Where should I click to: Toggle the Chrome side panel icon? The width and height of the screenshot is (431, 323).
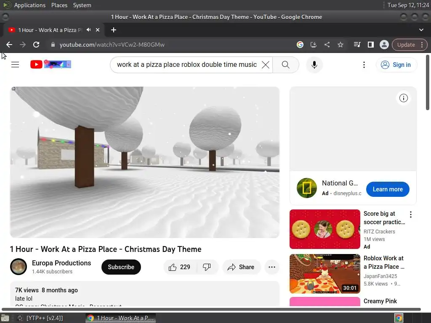(x=370, y=45)
